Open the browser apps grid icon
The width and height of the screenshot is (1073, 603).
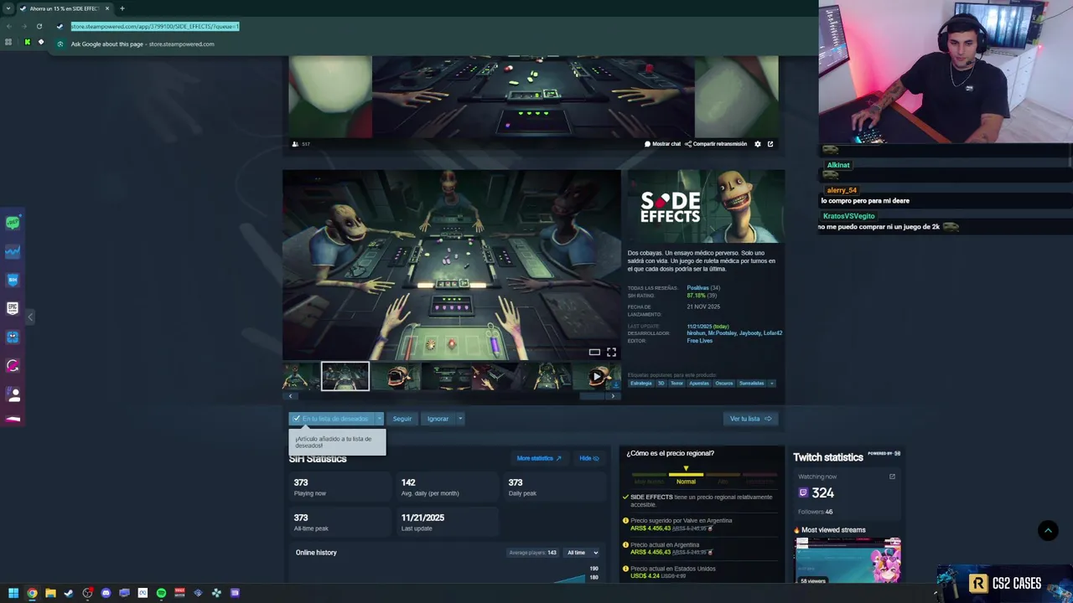point(9,42)
